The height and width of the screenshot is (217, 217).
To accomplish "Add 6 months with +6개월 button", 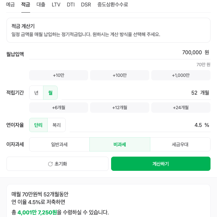I will [59, 108].
